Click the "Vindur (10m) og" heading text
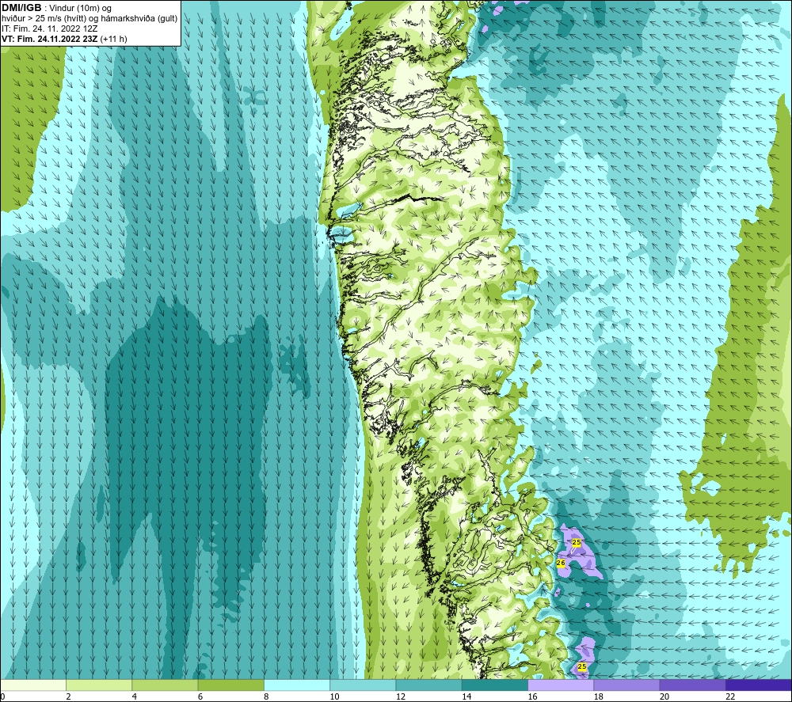This screenshot has width=792, height=702. [80, 8]
